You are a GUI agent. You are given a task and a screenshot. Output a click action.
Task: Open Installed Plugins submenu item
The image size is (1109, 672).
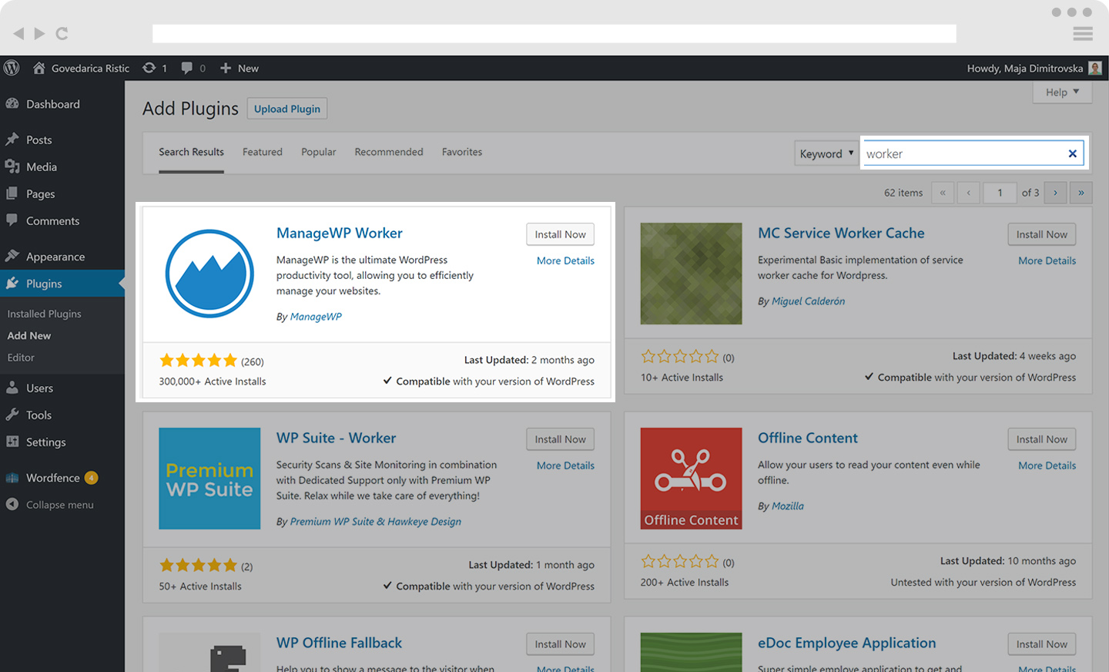[x=44, y=314]
